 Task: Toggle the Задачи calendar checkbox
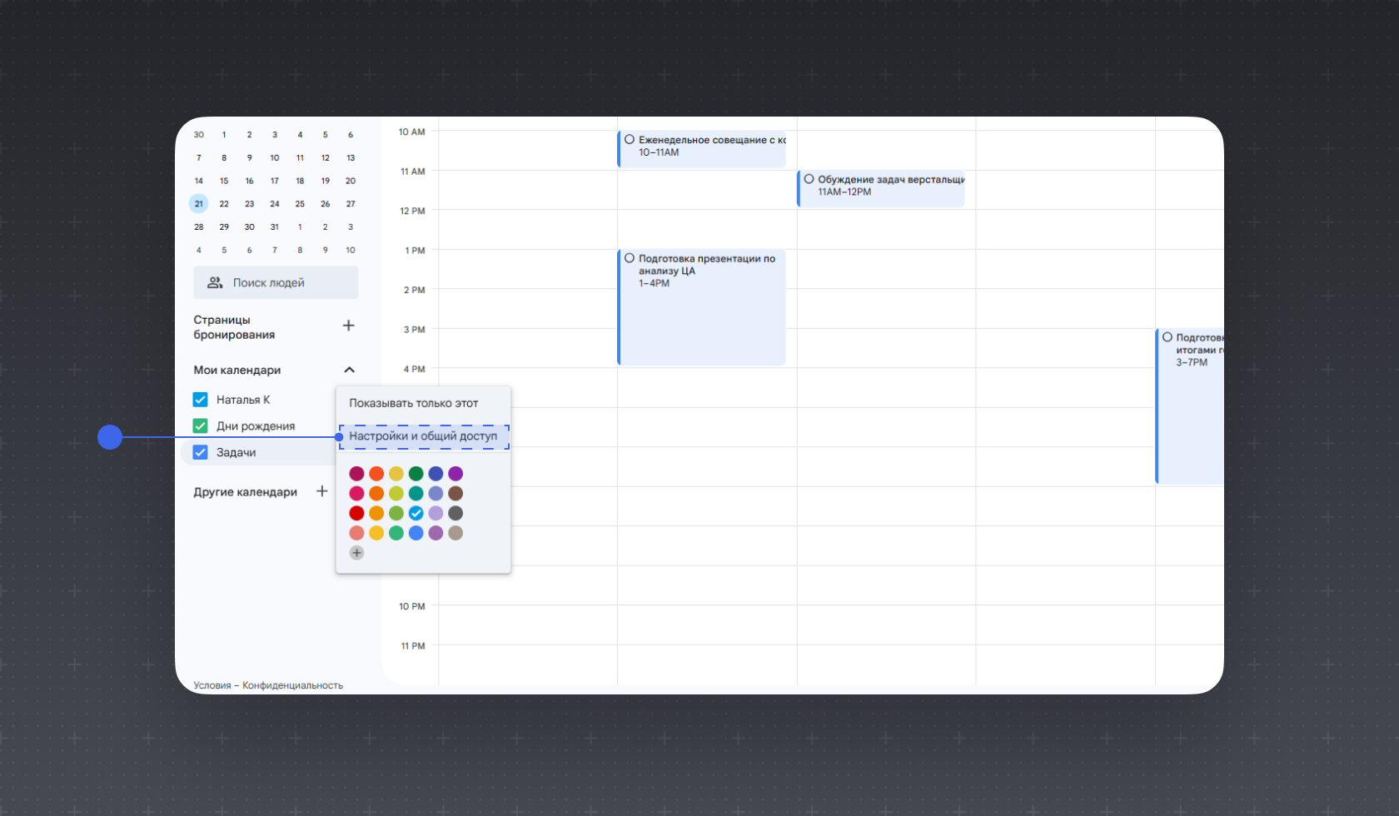click(200, 452)
